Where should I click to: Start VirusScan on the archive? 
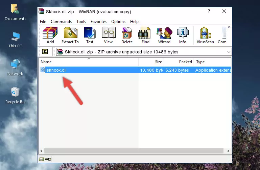(x=205, y=35)
